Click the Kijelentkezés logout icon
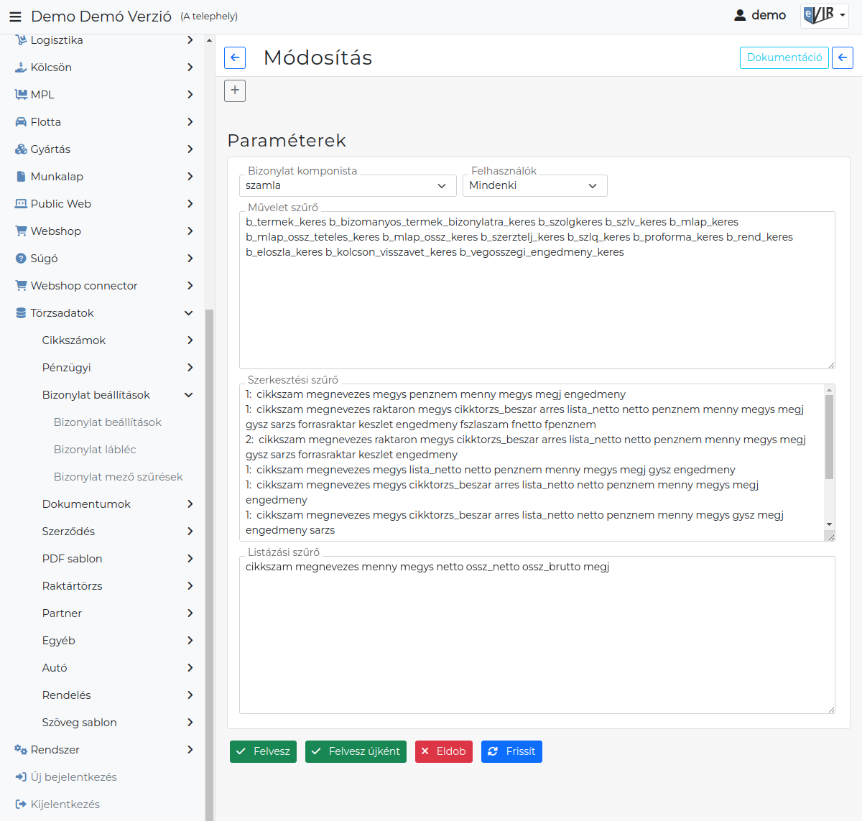The width and height of the screenshot is (862, 821). point(21,804)
